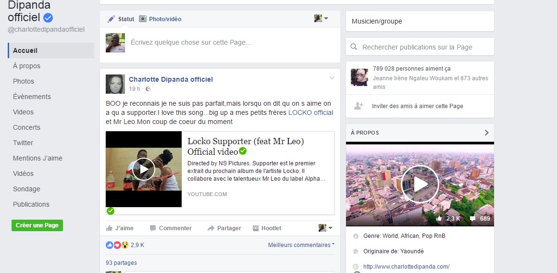Click the like reaction icon on the post
Screen dimensions: 557x273
[110, 245]
